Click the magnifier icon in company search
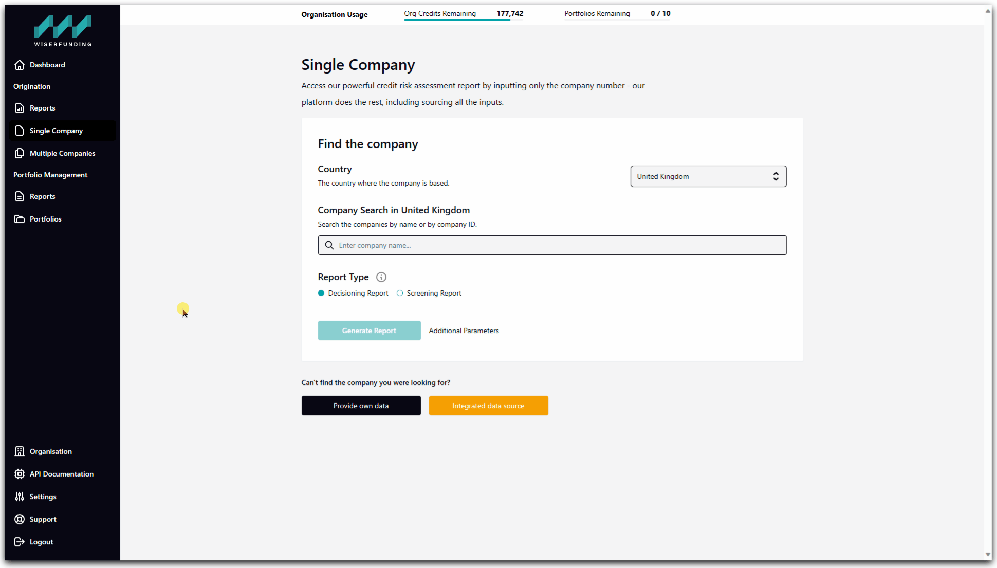Screen dimensions: 997x568 pyautogui.click(x=329, y=245)
